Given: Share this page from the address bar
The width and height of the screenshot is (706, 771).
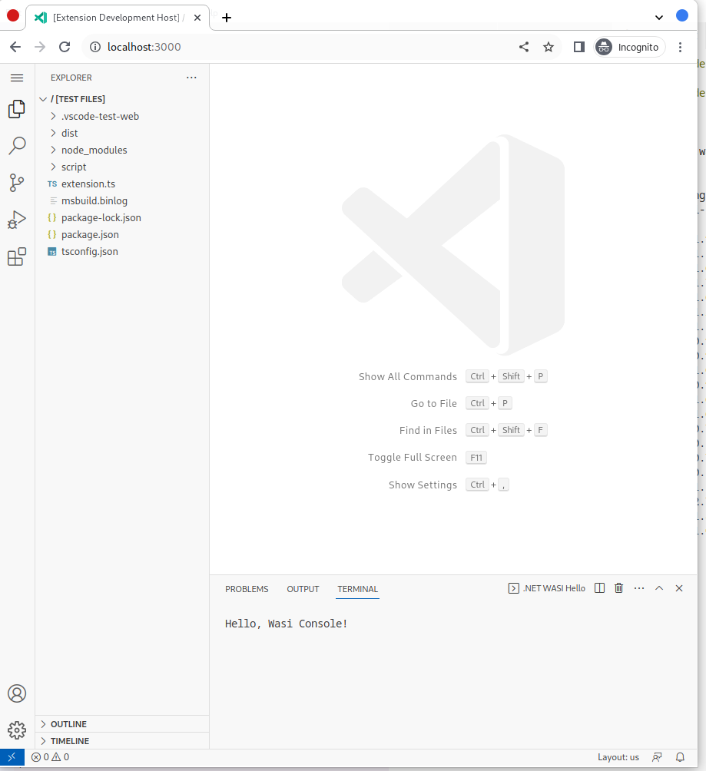Looking at the screenshot, I should [524, 47].
